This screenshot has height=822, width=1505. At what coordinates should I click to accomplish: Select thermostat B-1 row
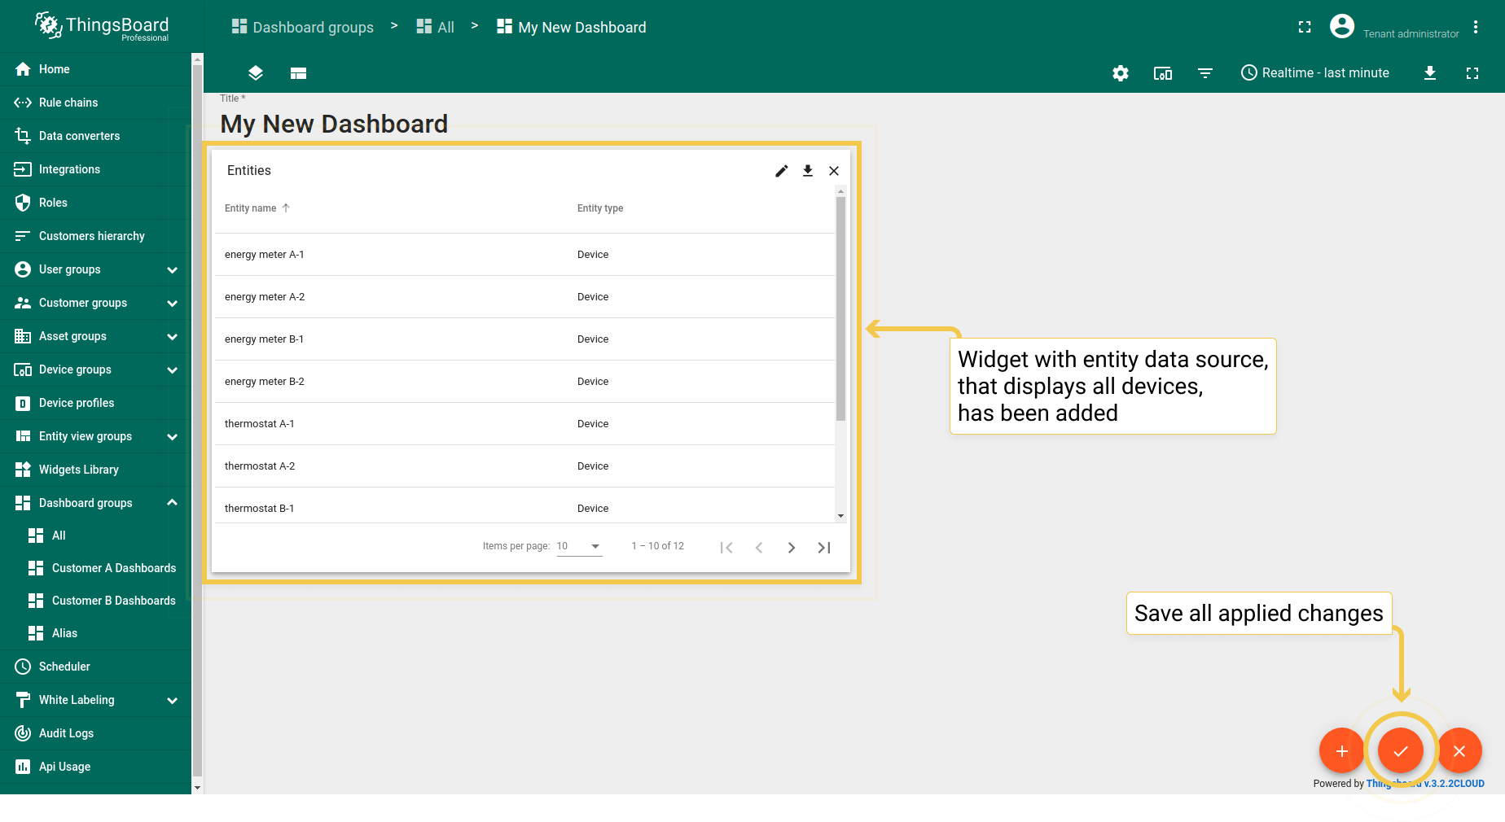point(524,505)
